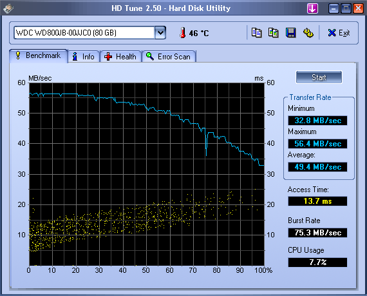The image size is (367, 296).
Task: Select the Benchmark tab
Action: pos(39,55)
